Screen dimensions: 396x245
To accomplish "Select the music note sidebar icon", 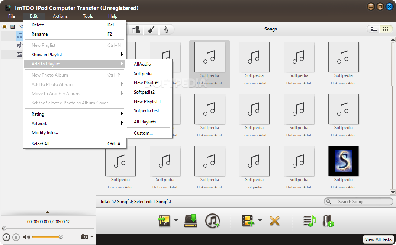I will click(x=19, y=36).
